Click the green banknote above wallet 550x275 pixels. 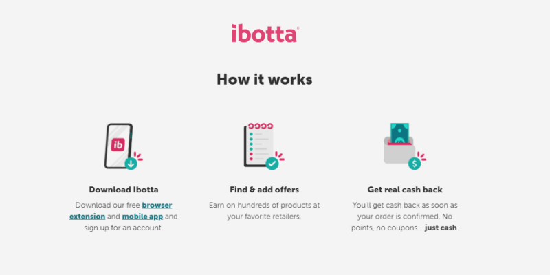click(x=400, y=133)
